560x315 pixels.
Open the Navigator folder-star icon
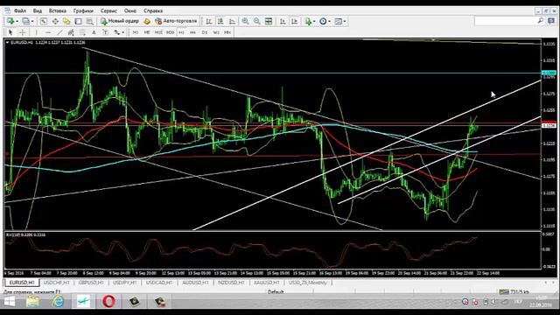tap(66, 21)
